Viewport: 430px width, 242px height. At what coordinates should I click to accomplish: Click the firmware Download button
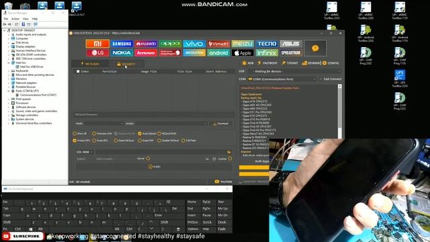(221, 124)
